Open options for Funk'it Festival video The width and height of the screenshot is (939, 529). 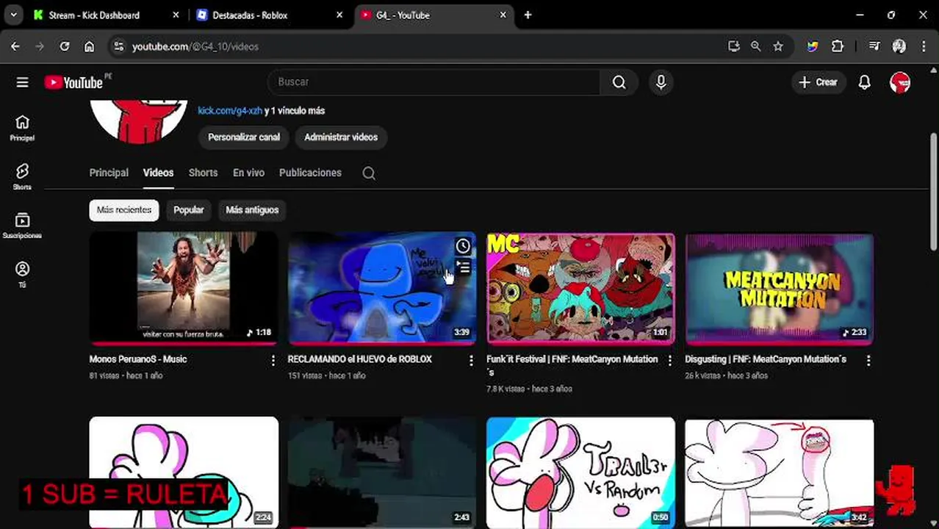[x=669, y=360]
